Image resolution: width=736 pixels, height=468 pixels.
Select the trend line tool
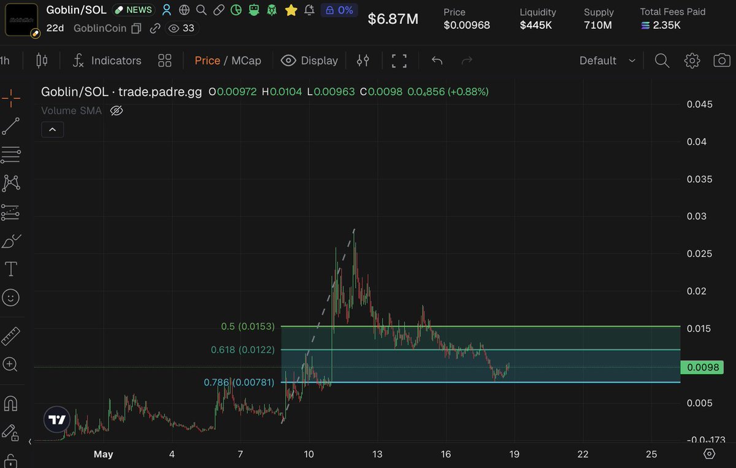[x=10, y=126]
